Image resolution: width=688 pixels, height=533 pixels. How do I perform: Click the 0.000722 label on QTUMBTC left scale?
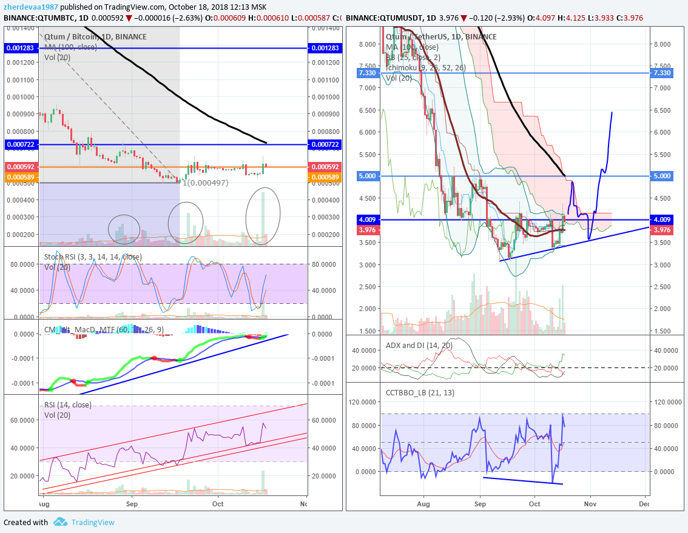21,144
